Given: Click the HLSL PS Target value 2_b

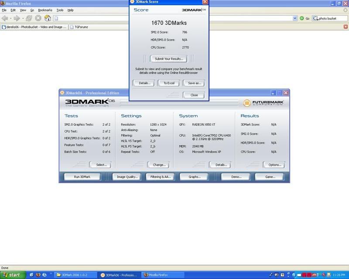Looking at the screenshot, I should (x=153, y=146).
